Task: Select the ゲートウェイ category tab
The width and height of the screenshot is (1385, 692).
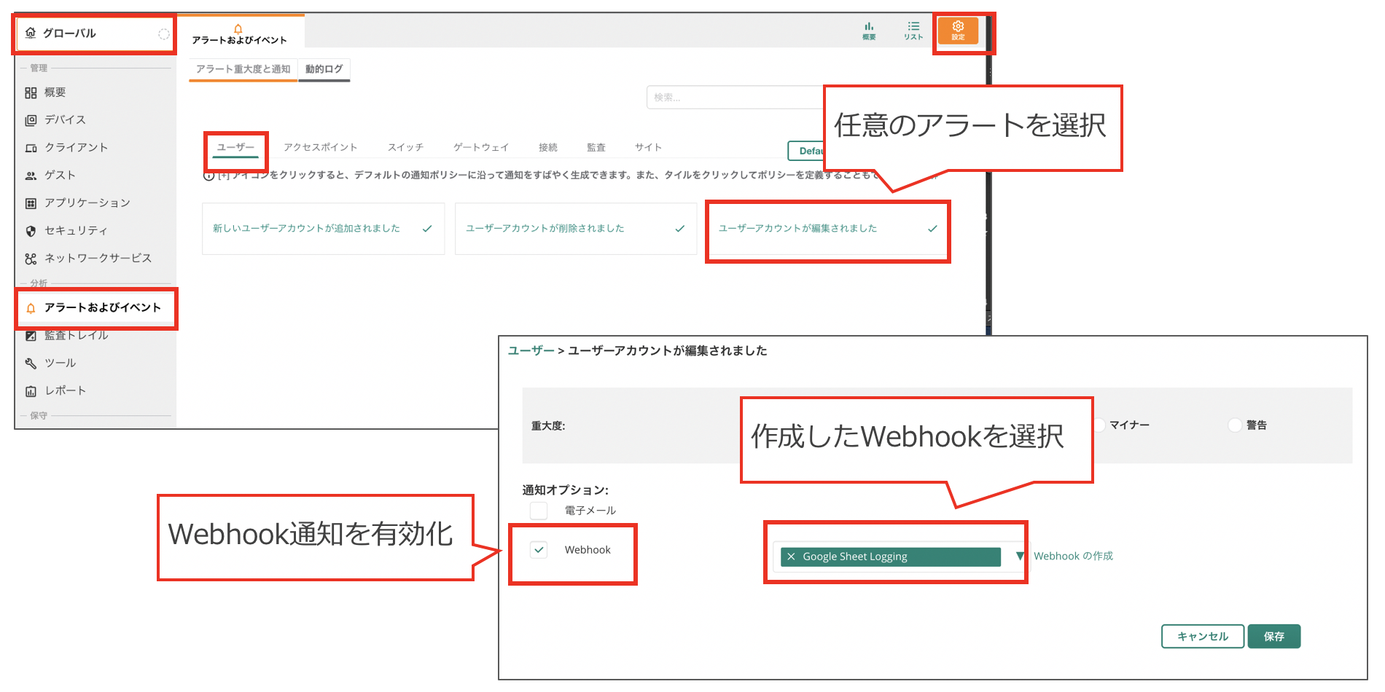Action: [481, 148]
